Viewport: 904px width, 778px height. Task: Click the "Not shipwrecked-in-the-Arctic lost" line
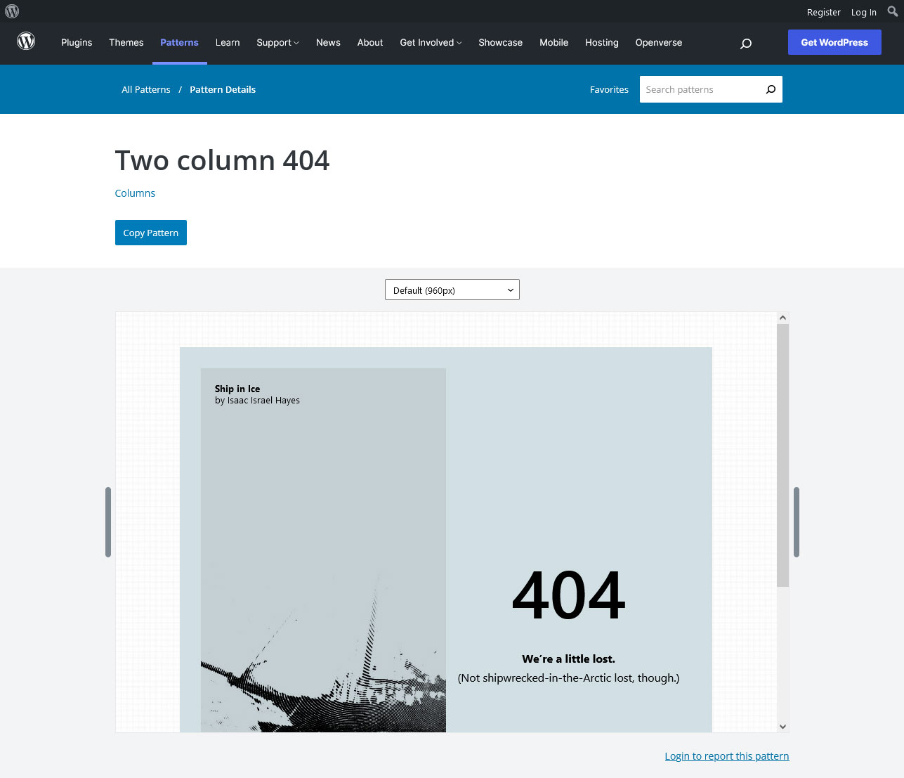pos(568,678)
